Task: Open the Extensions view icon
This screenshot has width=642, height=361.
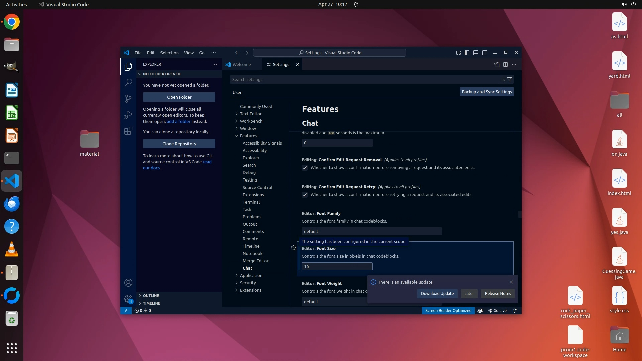Action: click(128, 131)
